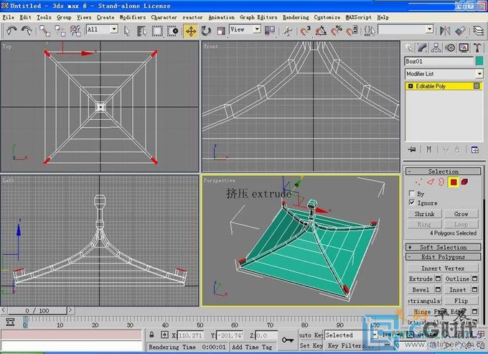
Task: Uncheck the Ignore Backfacing checkbox
Action: pos(412,202)
